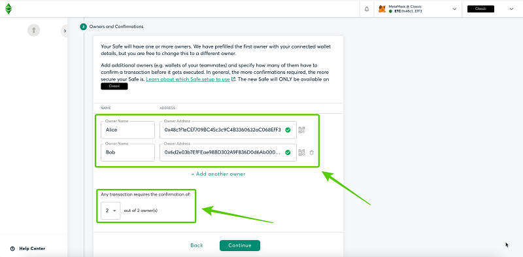Click the Back button
523x257 pixels.
(x=197, y=245)
